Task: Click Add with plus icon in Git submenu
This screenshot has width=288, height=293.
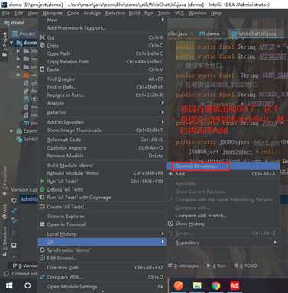Action: pos(223,174)
